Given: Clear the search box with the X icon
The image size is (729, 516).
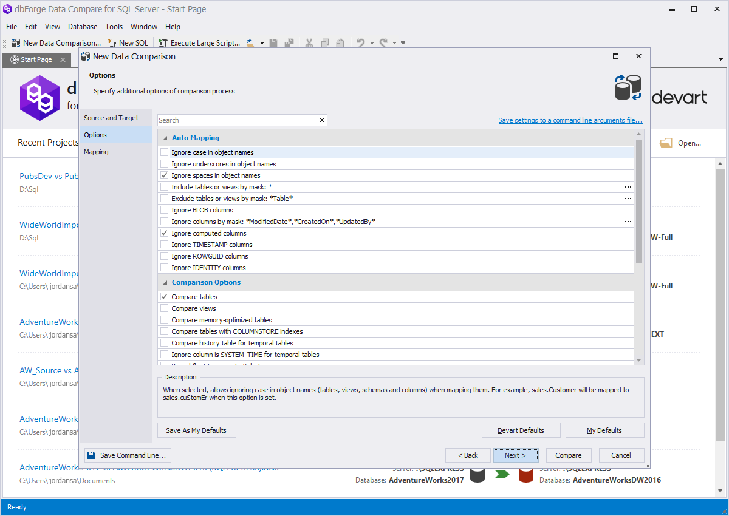Looking at the screenshot, I should tap(321, 120).
